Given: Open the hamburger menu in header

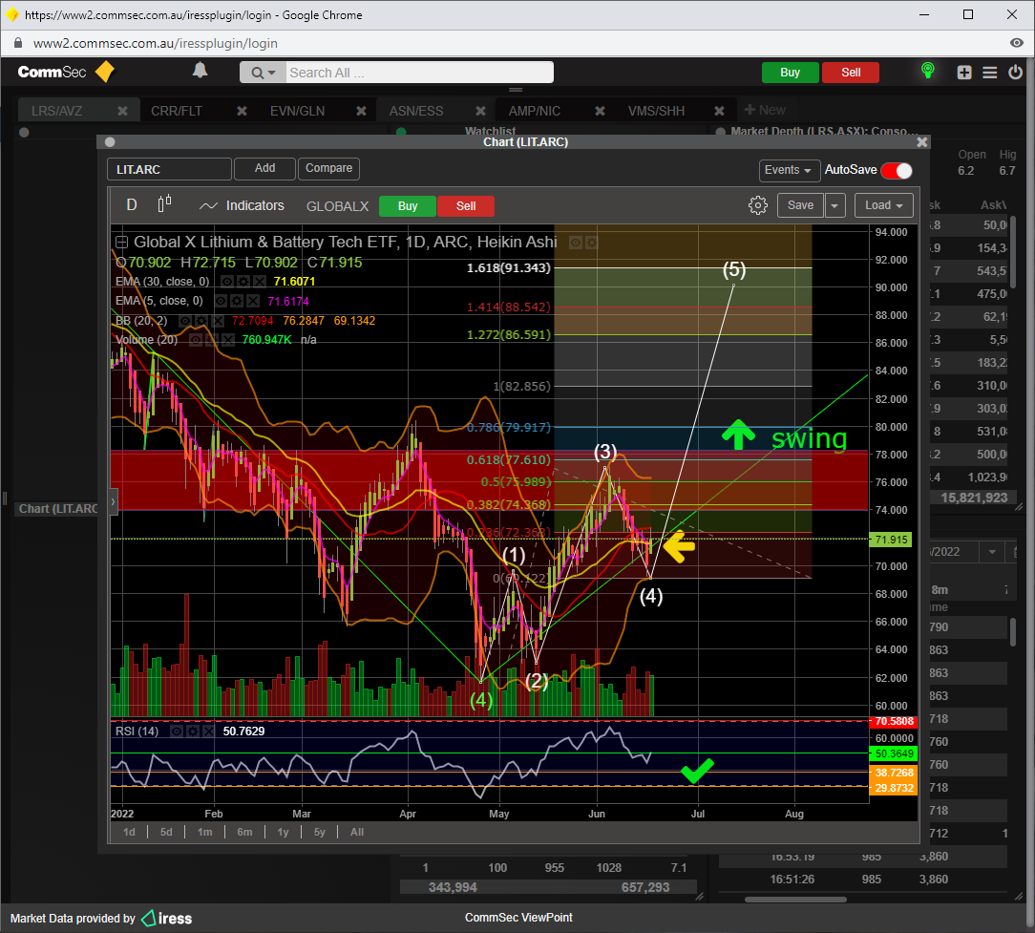Looking at the screenshot, I should (989, 73).
